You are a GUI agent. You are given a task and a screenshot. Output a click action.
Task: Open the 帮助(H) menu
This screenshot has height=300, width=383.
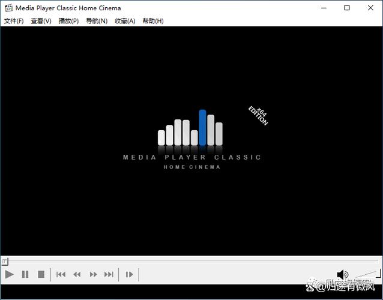pyautogui.click(x=153, y=21)
